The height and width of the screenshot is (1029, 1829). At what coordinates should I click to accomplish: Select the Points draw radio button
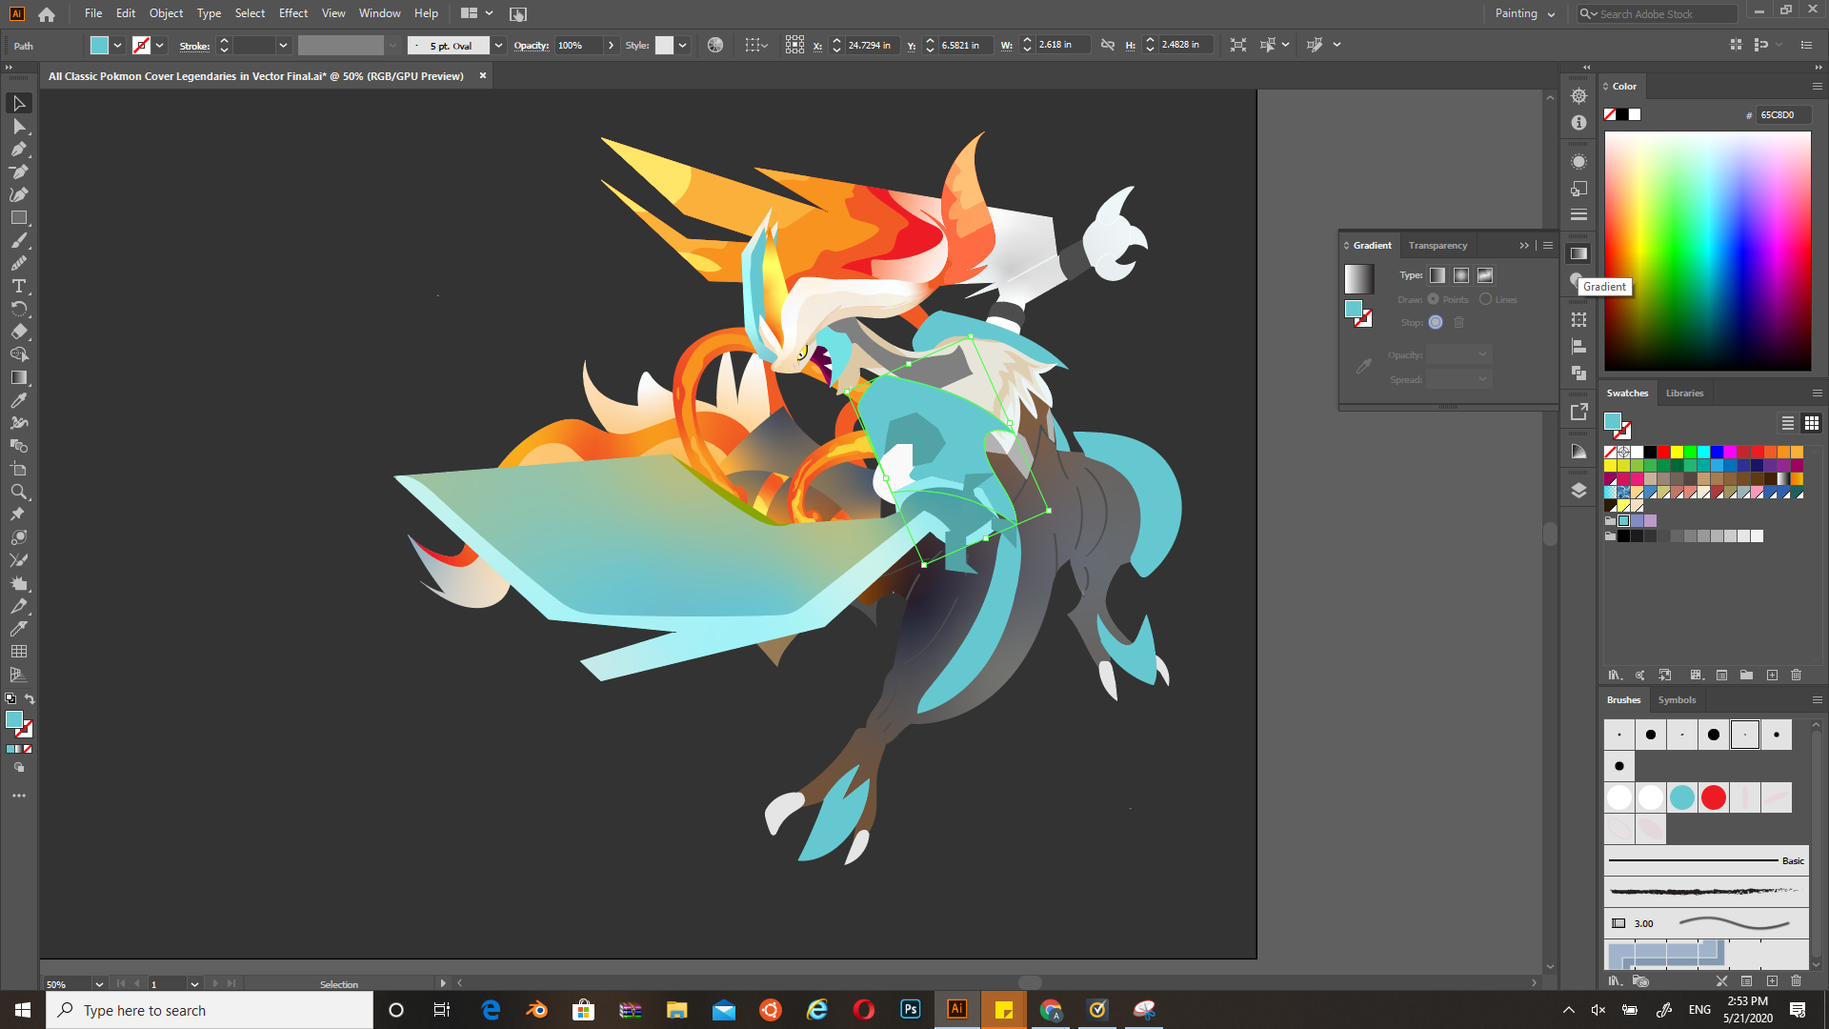click(x=1433, y=299)
